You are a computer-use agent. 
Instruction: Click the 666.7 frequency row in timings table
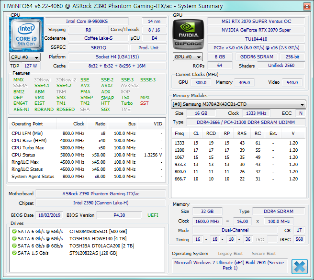coord(238,179)
